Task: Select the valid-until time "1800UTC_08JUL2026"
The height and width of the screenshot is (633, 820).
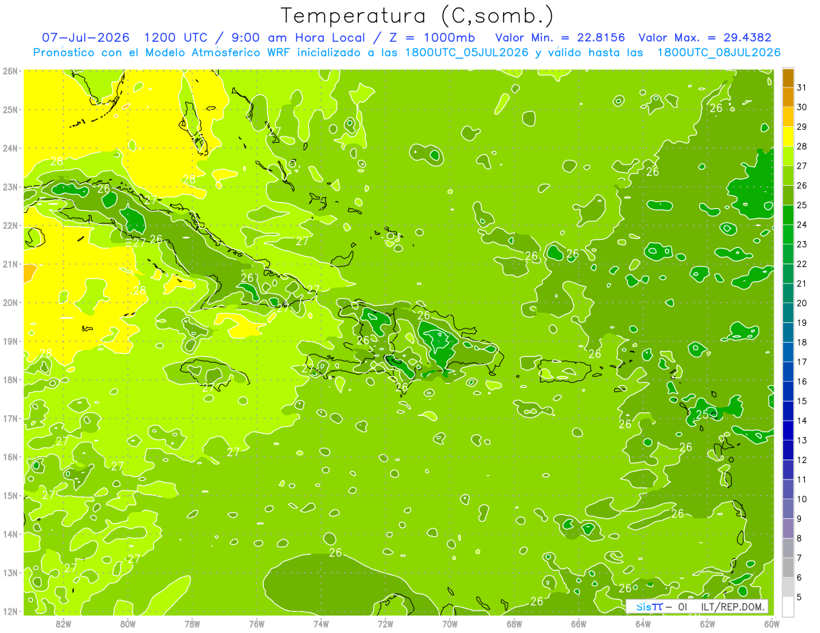Action: click(719, 53)
